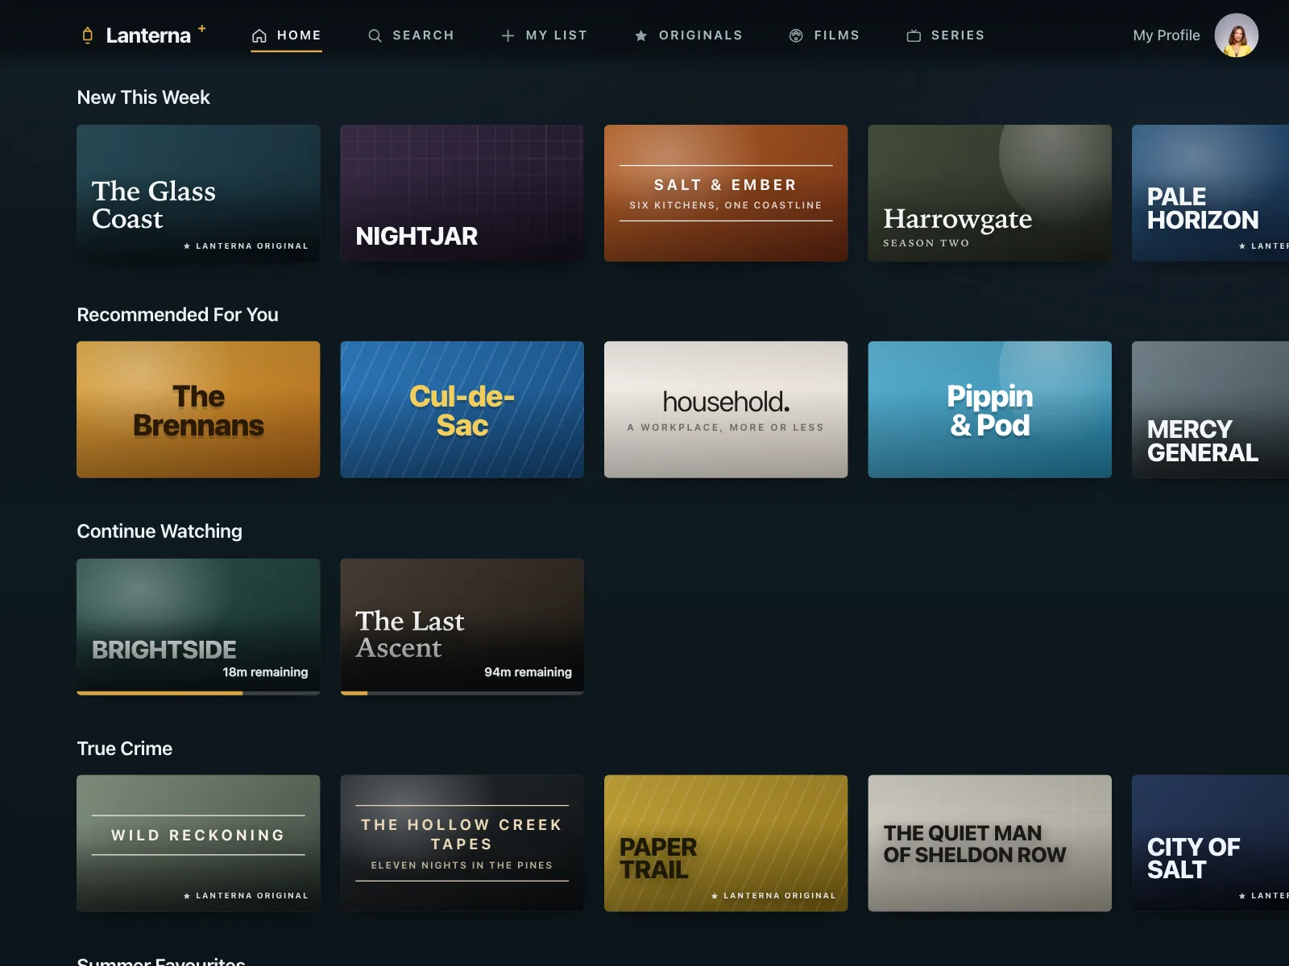1289x966 pixels.
Task: Click the Originals star icon
Action: (x=641, y=35)
